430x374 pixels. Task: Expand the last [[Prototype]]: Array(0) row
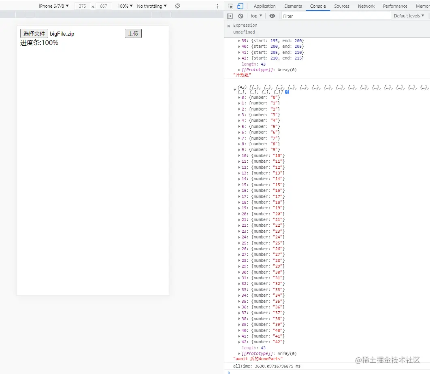(x=239, y=354)
